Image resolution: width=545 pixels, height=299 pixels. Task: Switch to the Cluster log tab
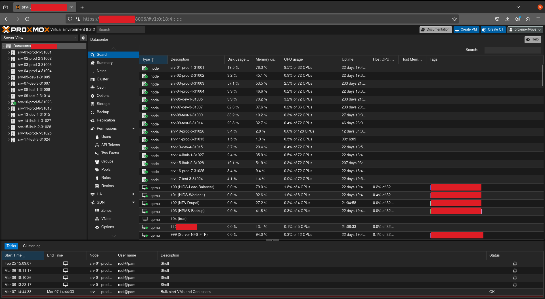[32, 246]
